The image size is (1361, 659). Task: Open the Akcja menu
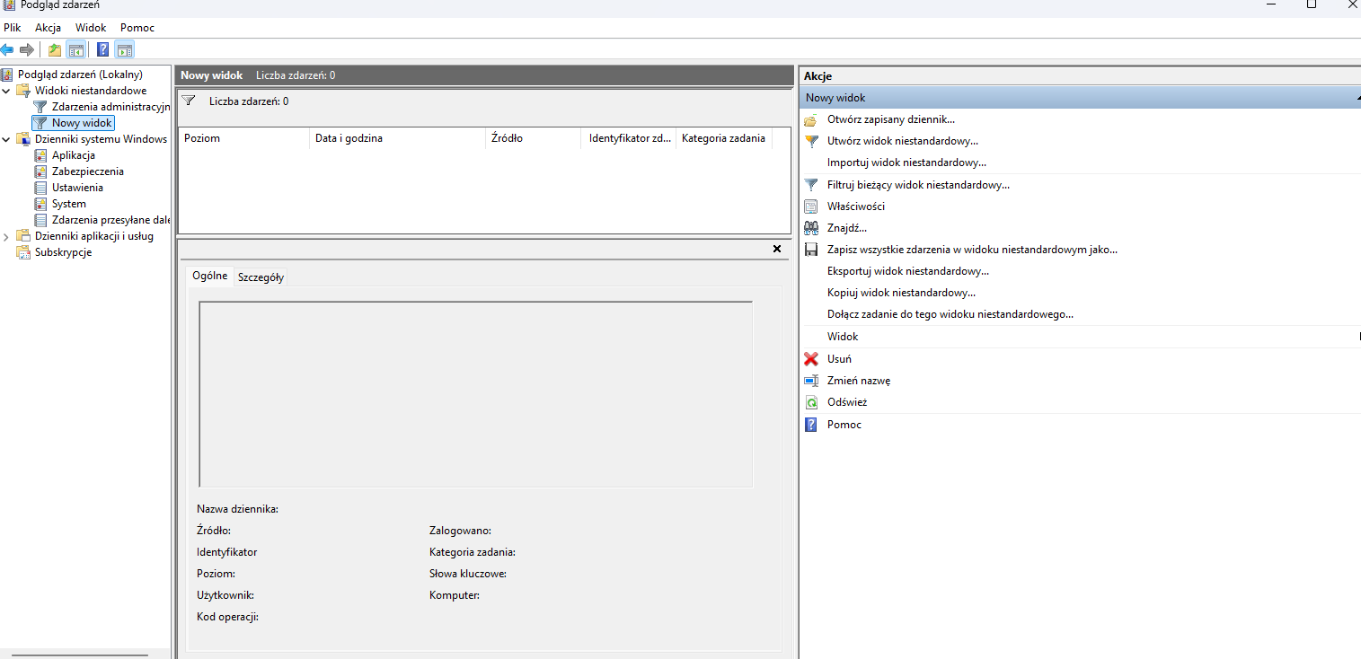pyautogui.click(x=48, y=28)
